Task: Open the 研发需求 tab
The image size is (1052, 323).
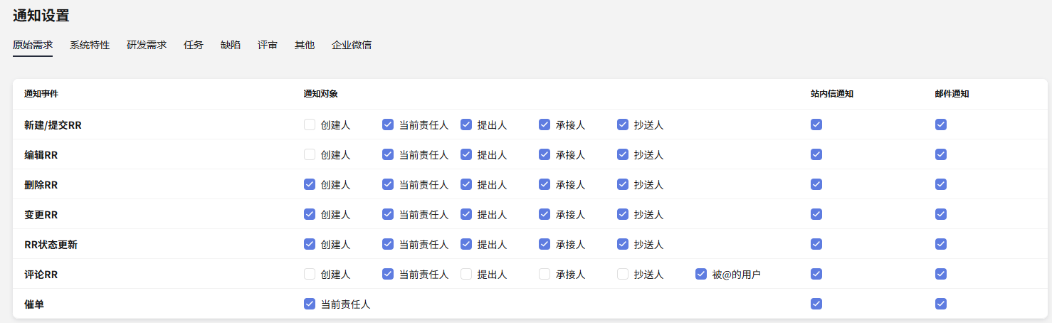Action: point(147,45)
